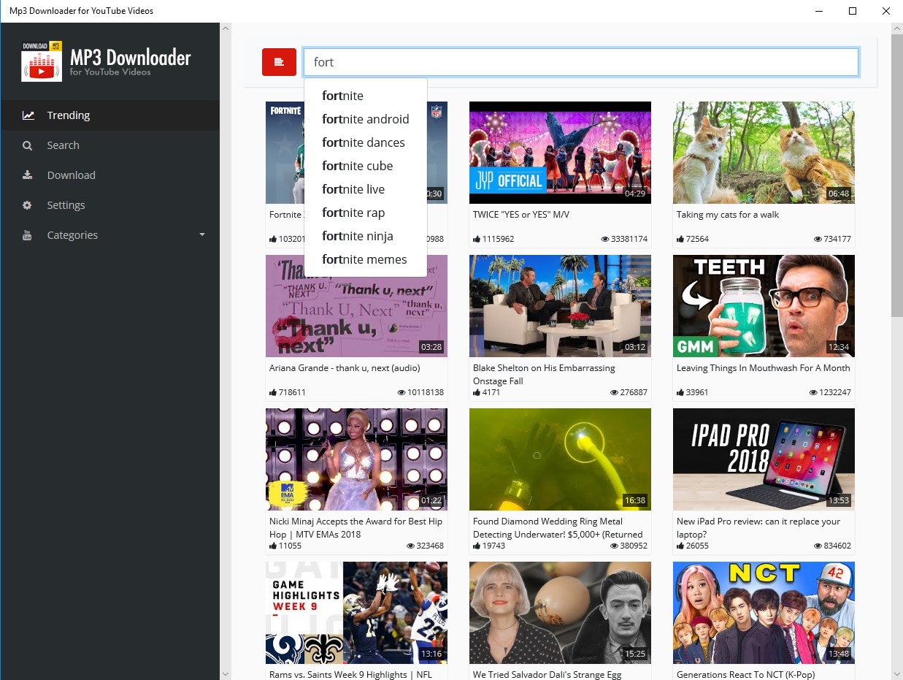
Task: Click views eye icon on Mouthwash video card
Action: [813, 392]
